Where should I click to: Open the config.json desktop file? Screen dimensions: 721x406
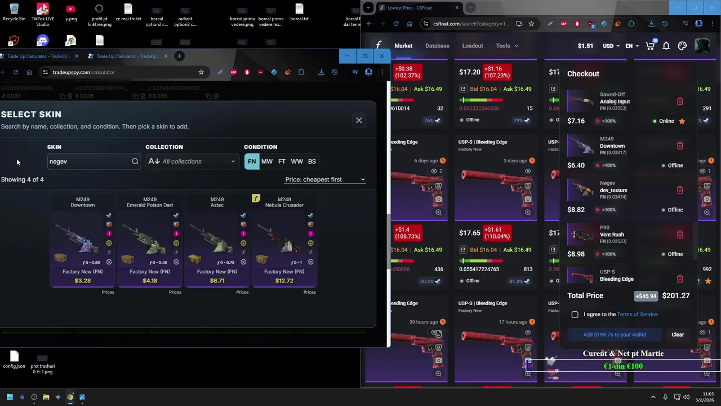click(14, 359)
